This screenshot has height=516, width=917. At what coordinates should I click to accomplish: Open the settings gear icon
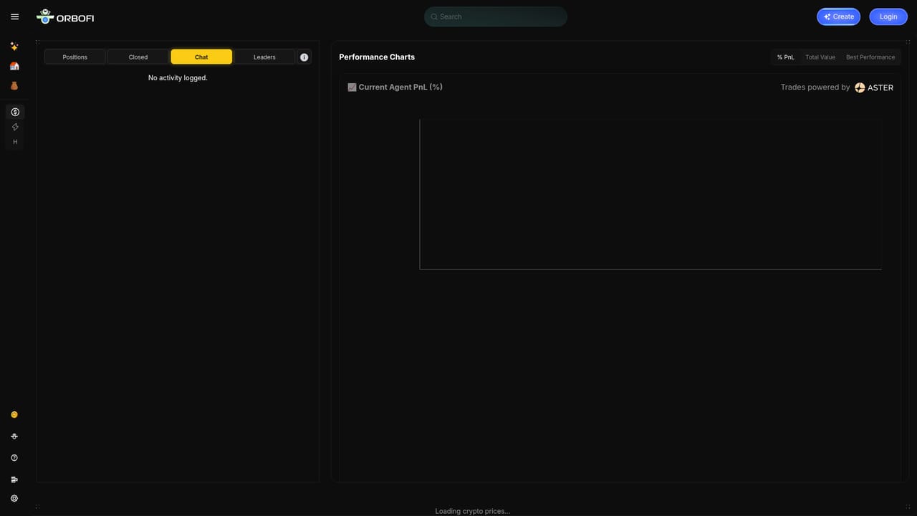coord(14,498)
